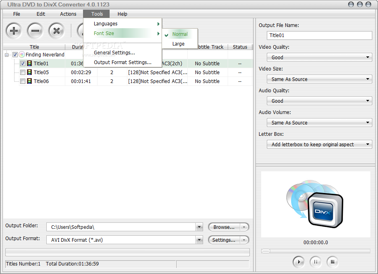Viewport: 378px width, 274px height.
Task: Open the Video Quality dropdown
Action: [319, 57]
